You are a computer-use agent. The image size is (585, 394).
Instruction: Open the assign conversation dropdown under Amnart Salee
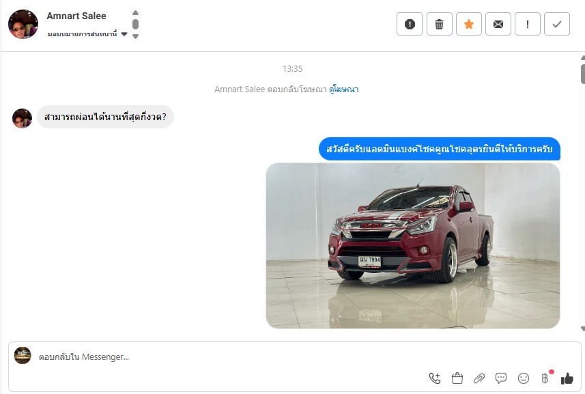(87, 34)
